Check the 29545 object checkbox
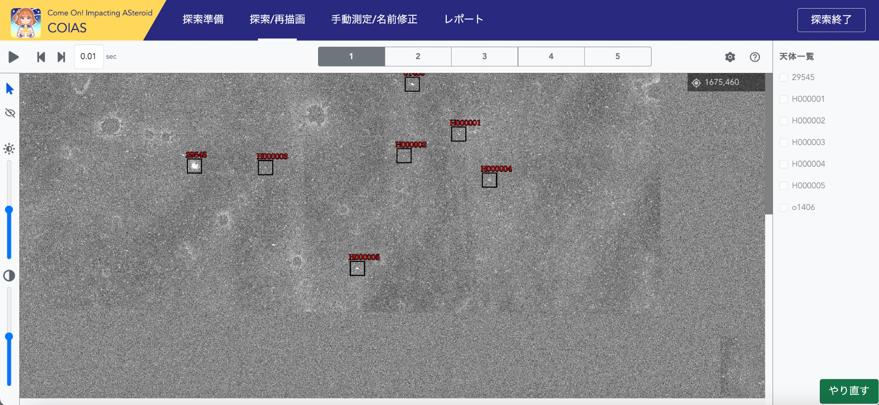Screen dimensions: 879x405 [784, 78]
